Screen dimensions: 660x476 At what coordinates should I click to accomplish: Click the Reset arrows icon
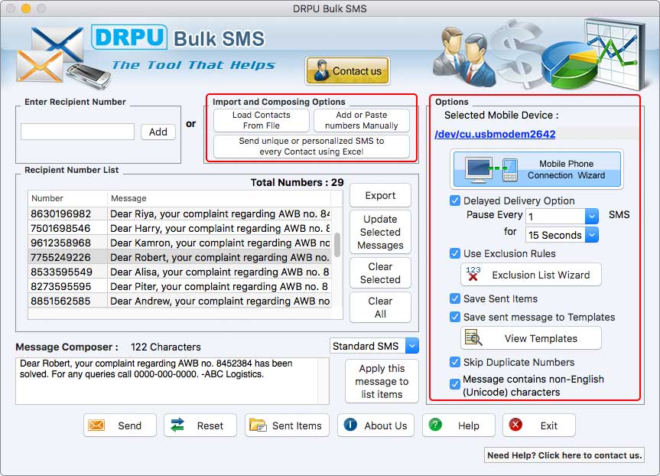177,425
